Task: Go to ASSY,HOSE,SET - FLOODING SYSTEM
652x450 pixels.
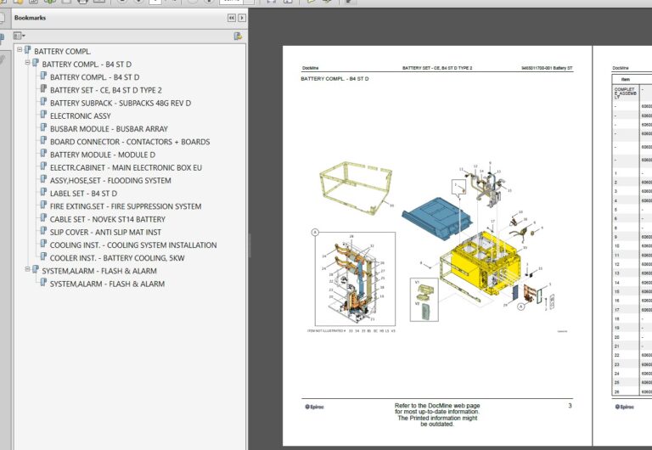Action: point(110,181)
